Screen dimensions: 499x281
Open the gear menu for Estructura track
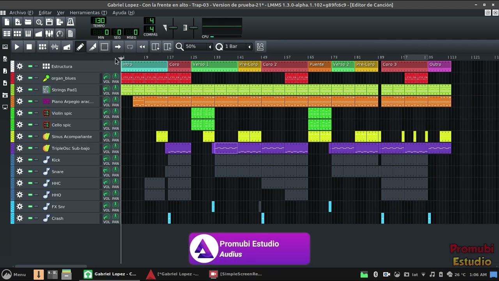(x=19, y=66)
